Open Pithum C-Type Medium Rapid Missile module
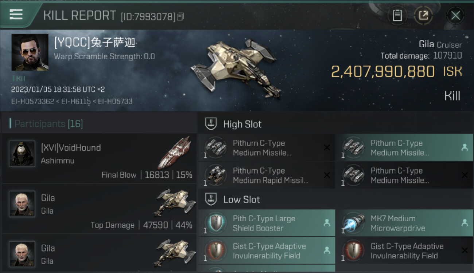474x273 pixels. pos(267,175)
